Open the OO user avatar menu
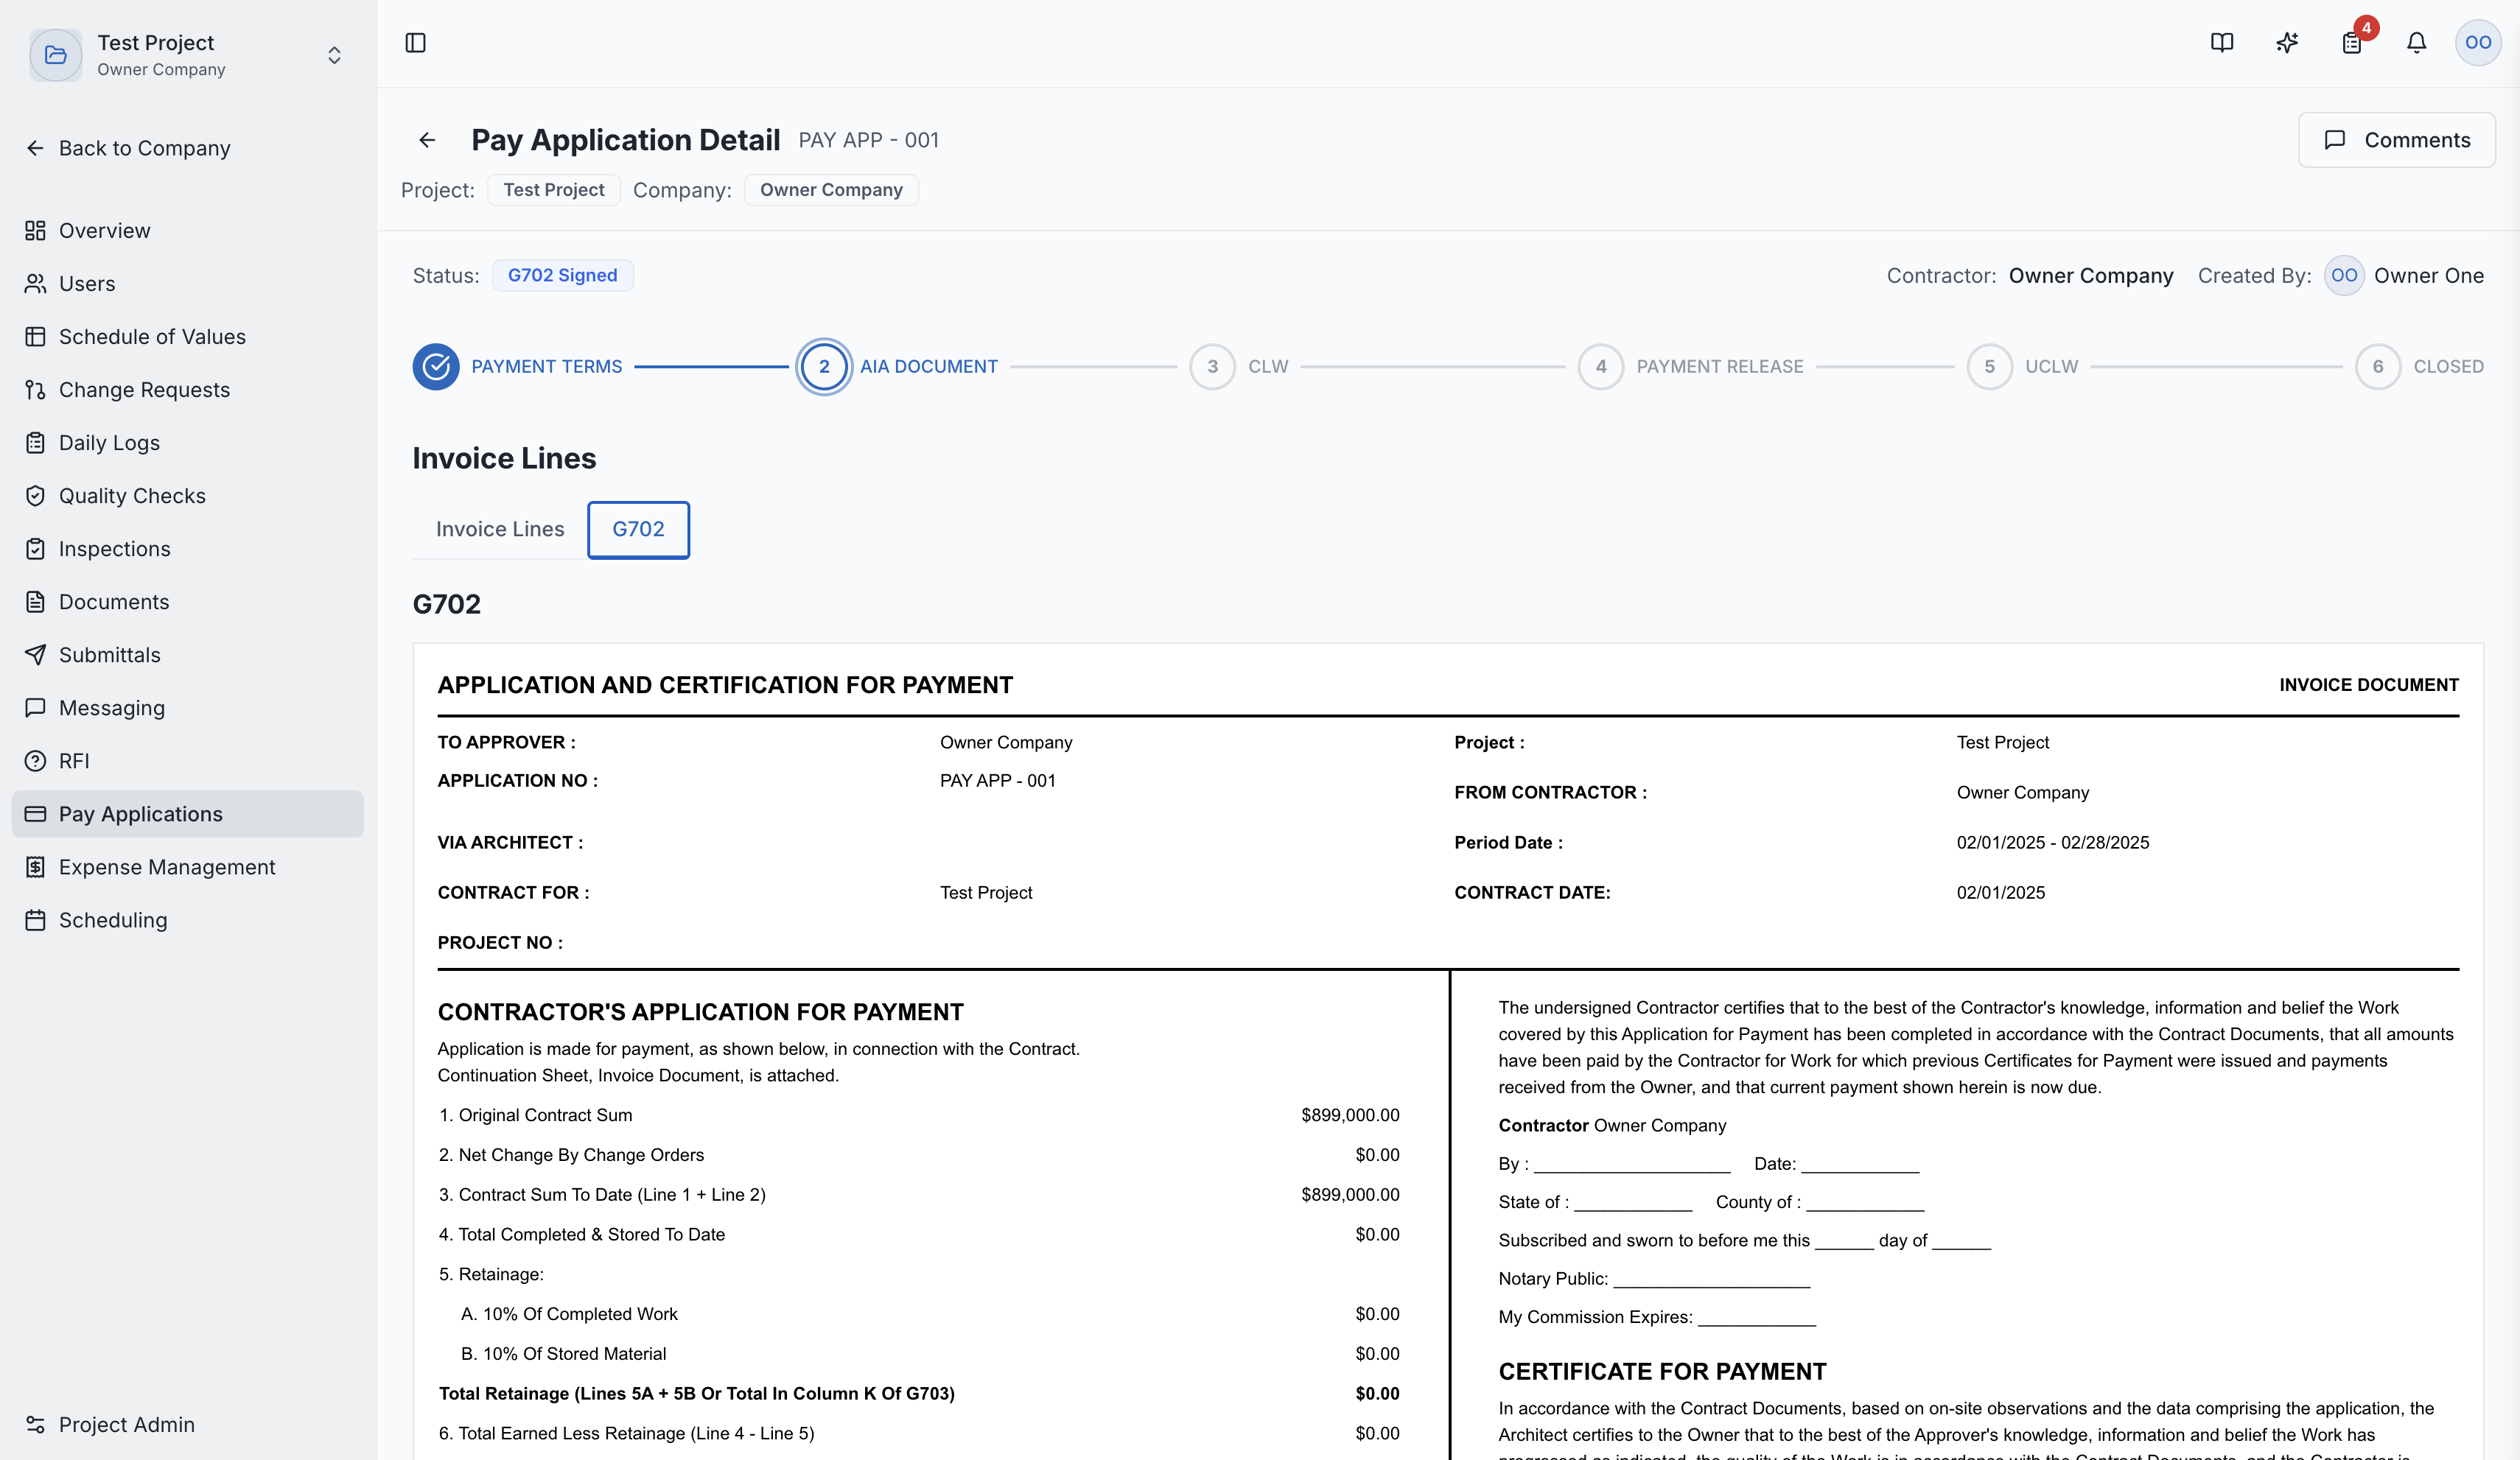Viewport: 2520px width, 1460px height. pos(2478,43)
